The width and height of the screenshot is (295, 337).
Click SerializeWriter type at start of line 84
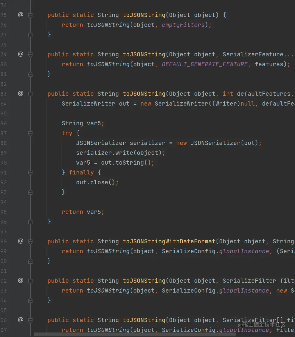(88, 103)
